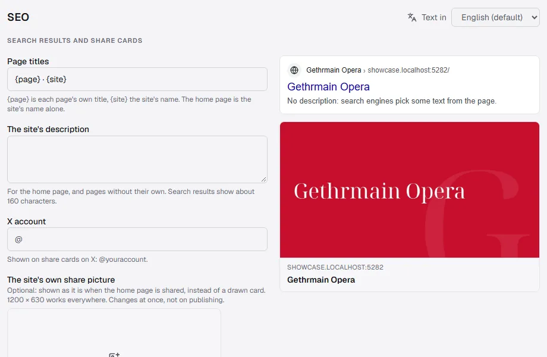Click the 'The site's description' label
Screen dimensions: 547x357
(x=48, y=130)
